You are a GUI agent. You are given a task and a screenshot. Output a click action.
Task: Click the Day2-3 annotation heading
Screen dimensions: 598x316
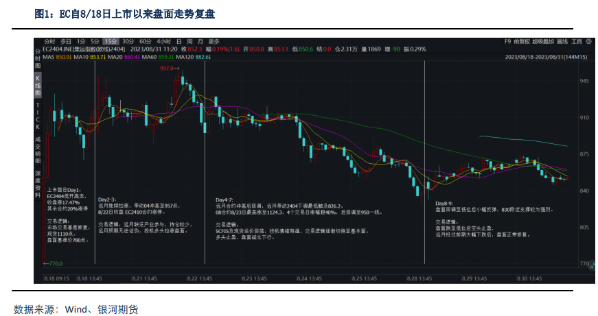[107, 199]
